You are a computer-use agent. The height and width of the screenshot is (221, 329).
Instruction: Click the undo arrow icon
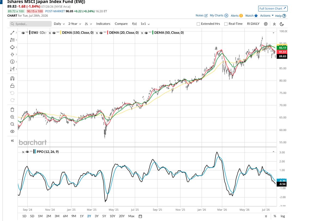click(x=12, y=93)
